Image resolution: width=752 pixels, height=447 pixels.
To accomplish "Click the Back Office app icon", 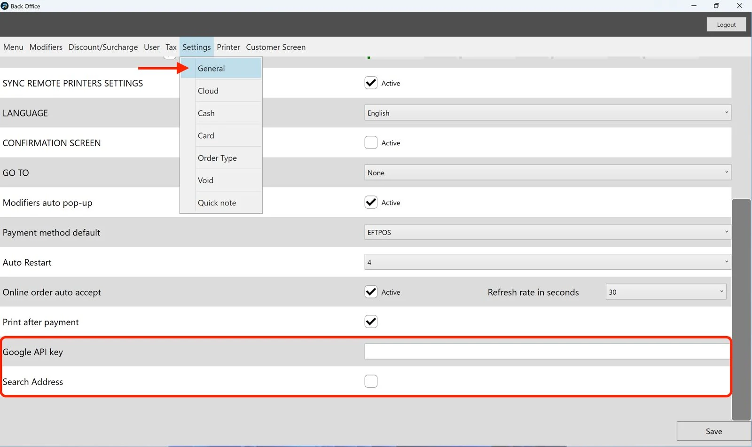I will [5, 6].
